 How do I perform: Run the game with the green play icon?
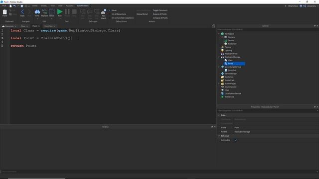point(60,12)
